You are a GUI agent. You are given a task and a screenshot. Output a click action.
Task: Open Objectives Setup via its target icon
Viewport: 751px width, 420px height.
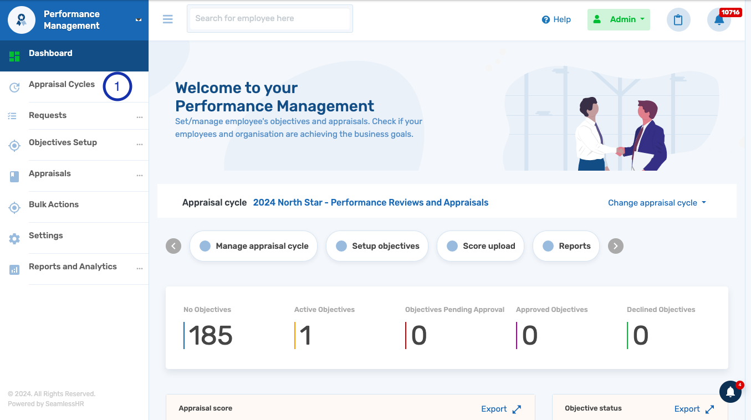[14, 146]
